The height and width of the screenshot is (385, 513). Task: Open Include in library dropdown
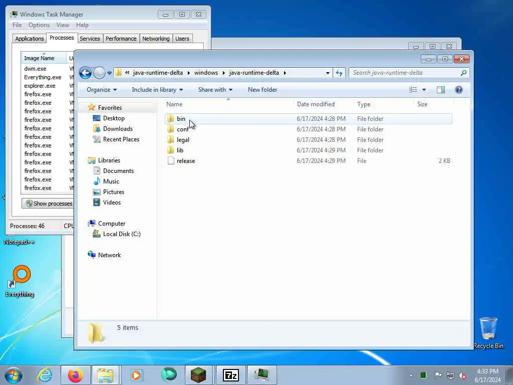157,90
